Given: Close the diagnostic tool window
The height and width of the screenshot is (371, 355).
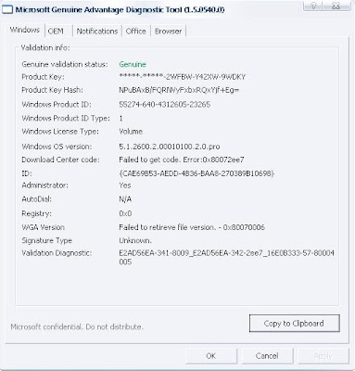Looking at the screenshot, I should [x=336, y=6].
